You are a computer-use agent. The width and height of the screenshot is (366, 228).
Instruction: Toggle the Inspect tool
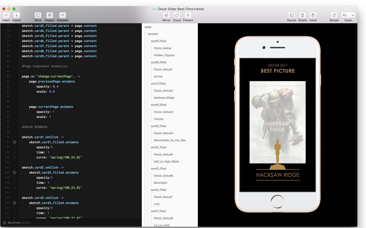[50, 15]
